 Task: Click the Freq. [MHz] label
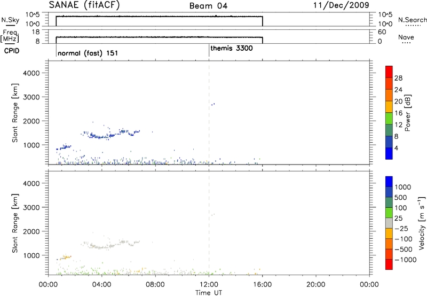coord(10,36)
